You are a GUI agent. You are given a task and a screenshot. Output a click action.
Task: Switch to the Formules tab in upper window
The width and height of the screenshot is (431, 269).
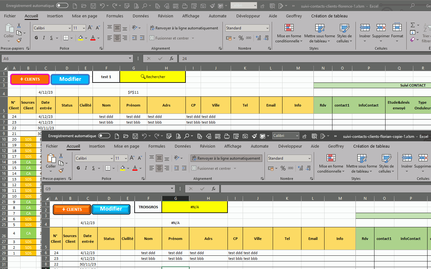click(x=115, y=16)
